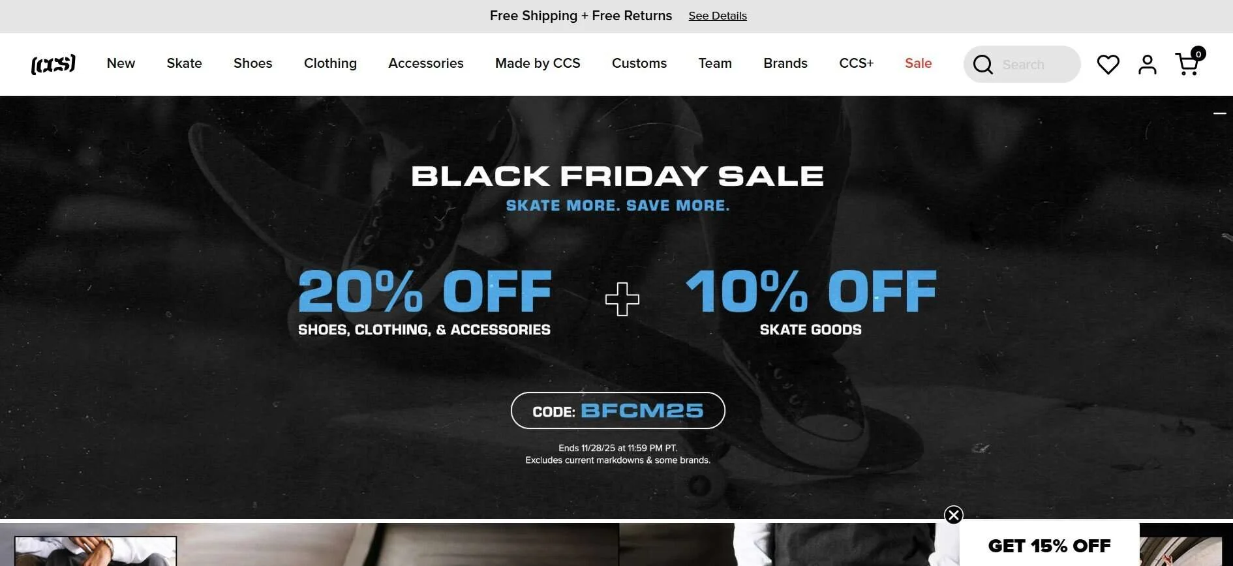Expand the Clothing navigation menu

point(330,63)
